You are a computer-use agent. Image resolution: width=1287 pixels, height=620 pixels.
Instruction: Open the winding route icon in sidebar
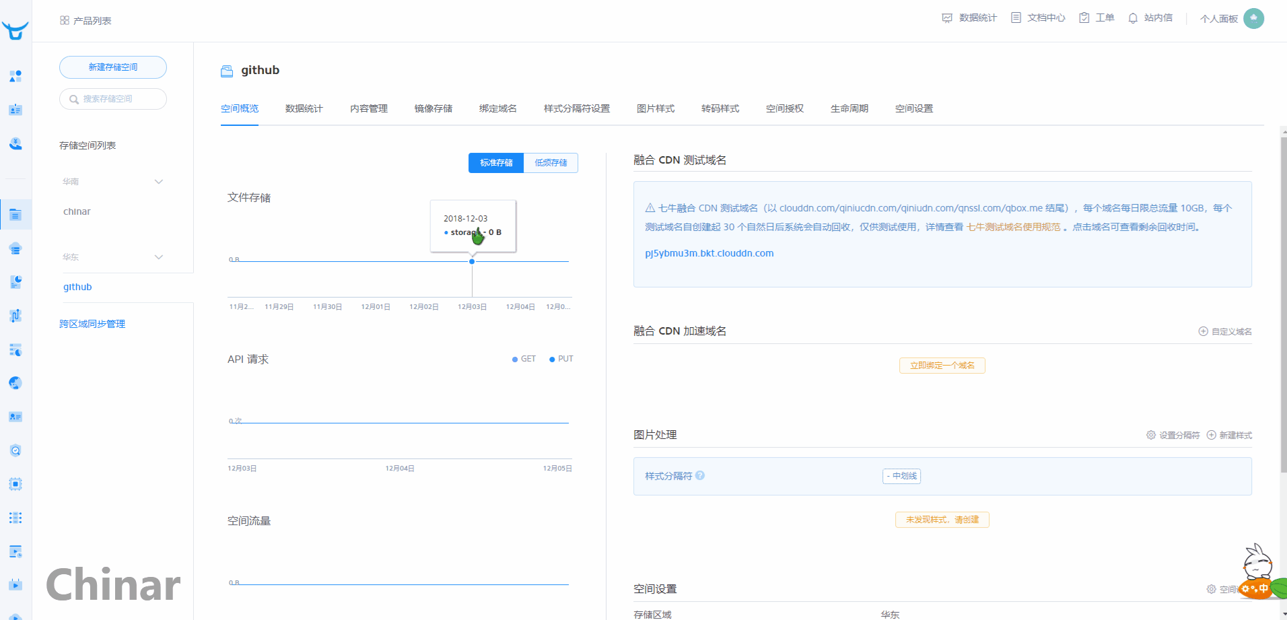(15, 316)
